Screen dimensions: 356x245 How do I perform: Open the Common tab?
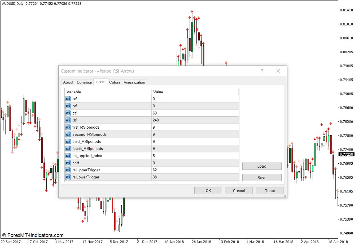(84, 82)
